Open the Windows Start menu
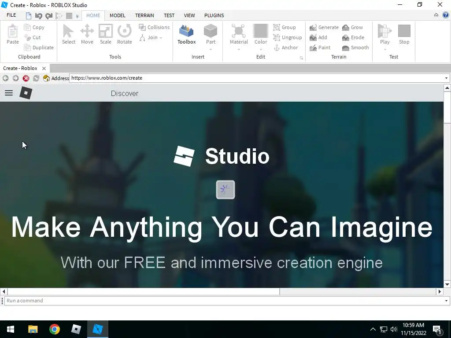 pos(11,329)
